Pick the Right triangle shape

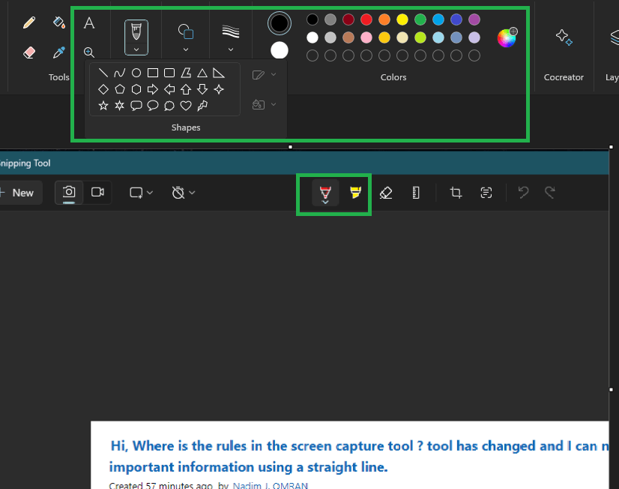point(219,73)
